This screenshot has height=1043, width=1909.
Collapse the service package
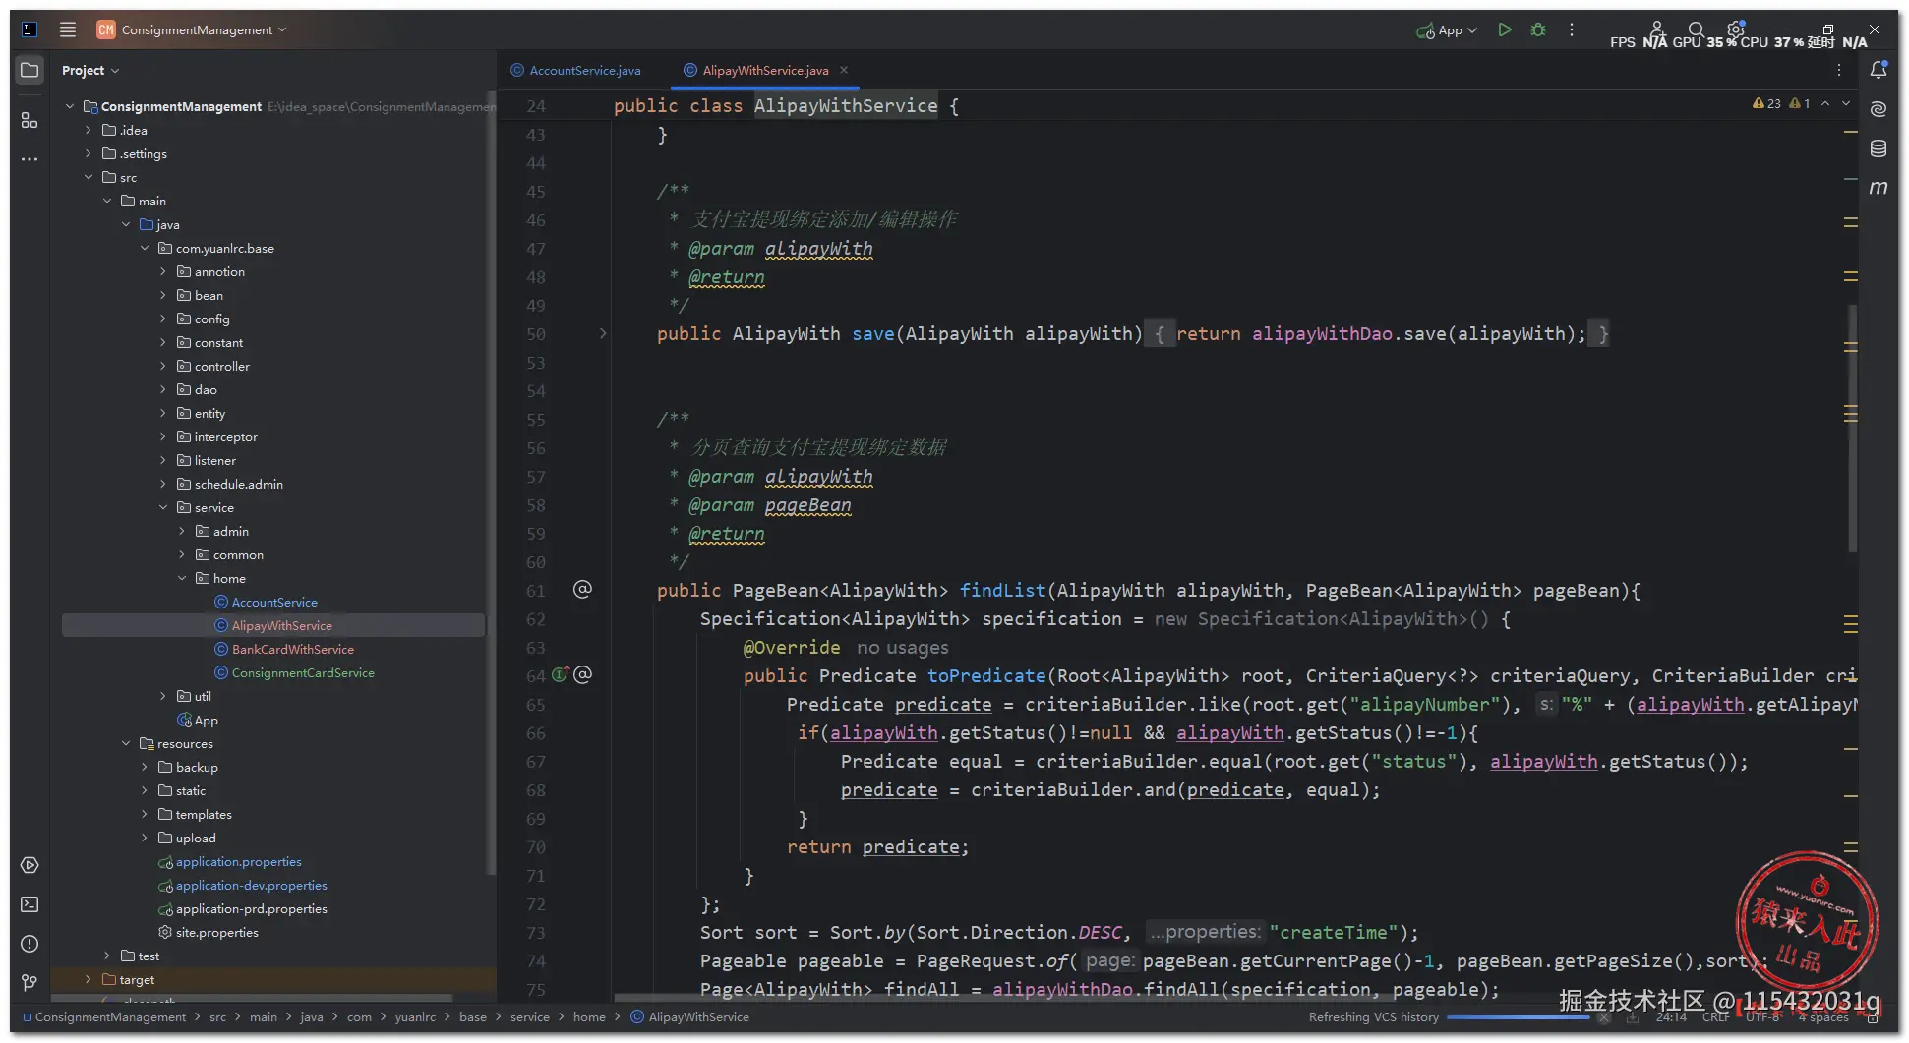point(163,507)
